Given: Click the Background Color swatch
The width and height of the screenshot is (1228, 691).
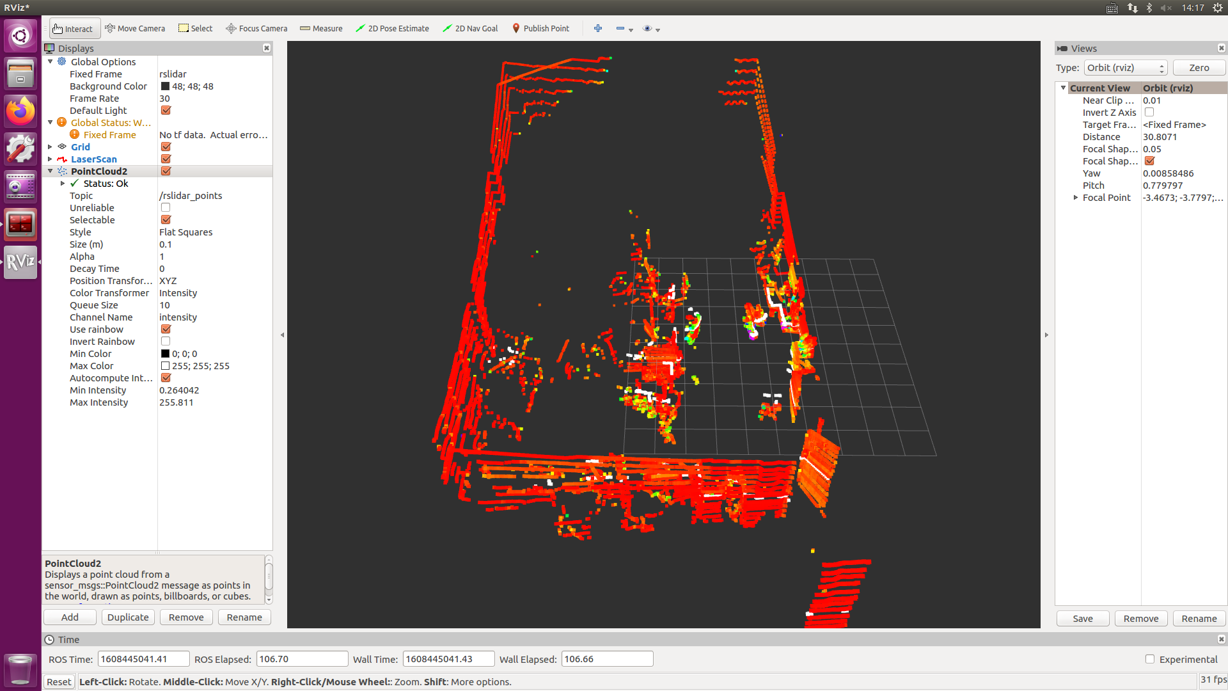Looking at the screenshot, I should [x=165, y=86].
